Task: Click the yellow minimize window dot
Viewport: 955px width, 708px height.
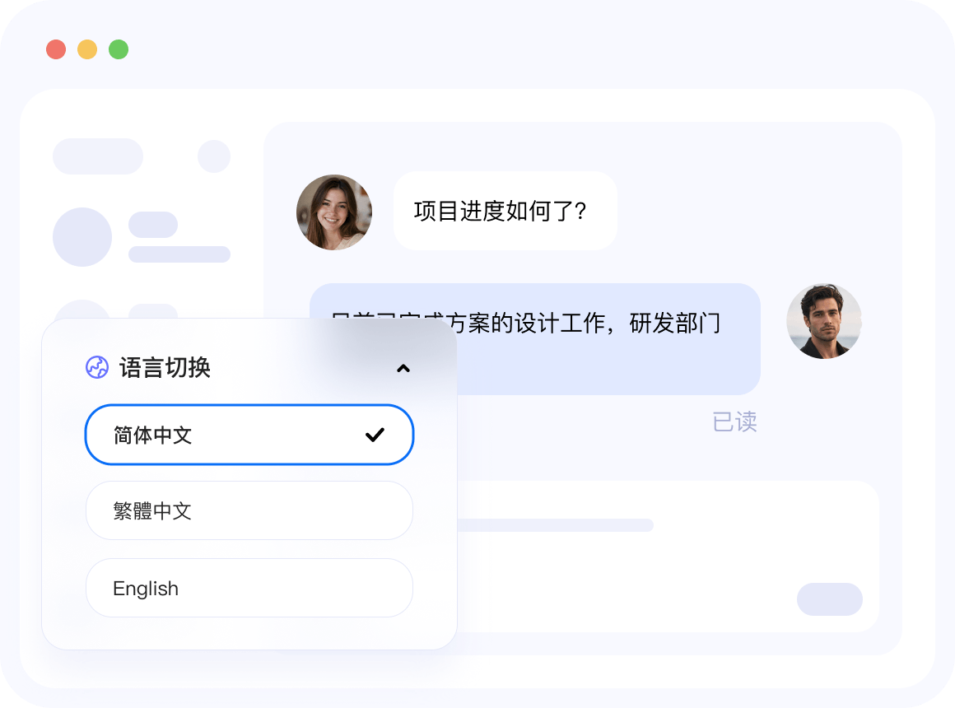Action: click(87, 49)
